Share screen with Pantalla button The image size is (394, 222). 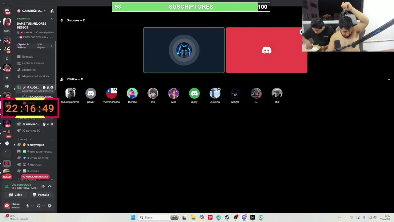coord(41,195)
